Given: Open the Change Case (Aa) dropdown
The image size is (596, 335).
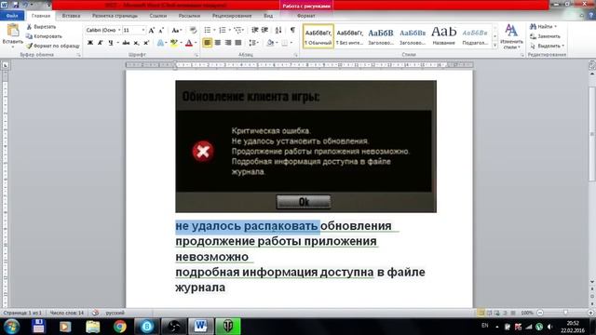Looking at the screenshot, I should tap(176, 31).
